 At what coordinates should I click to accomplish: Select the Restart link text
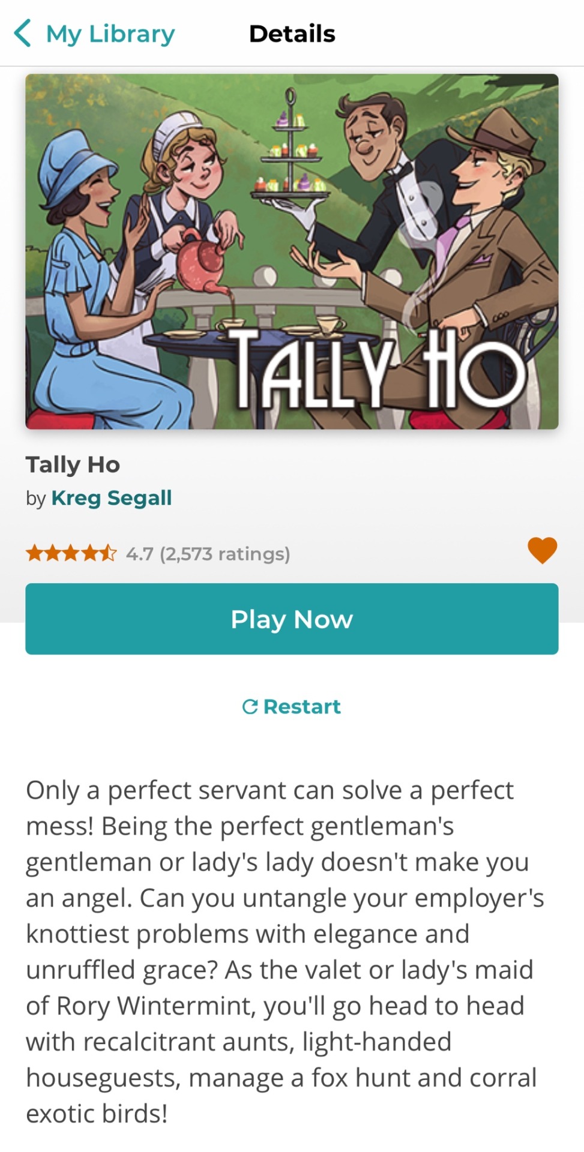tap(302, 707)
